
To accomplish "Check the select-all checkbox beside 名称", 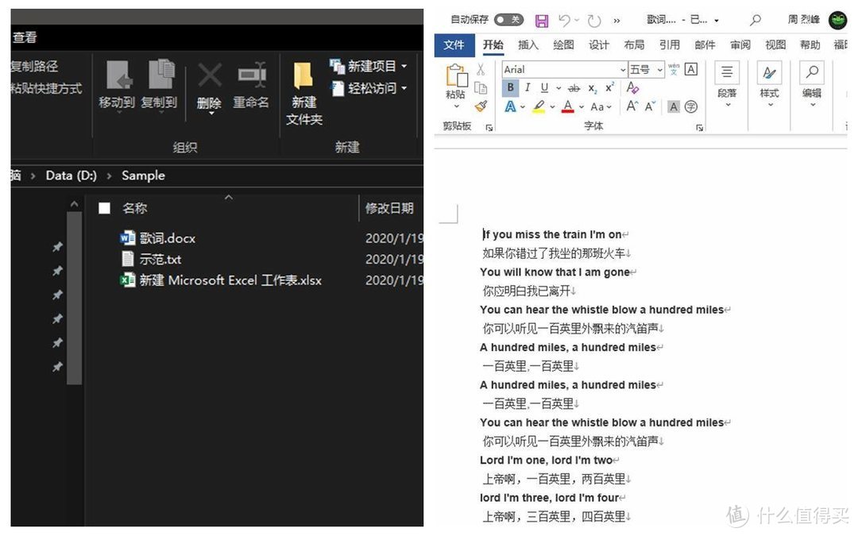I will coord(105,208).
